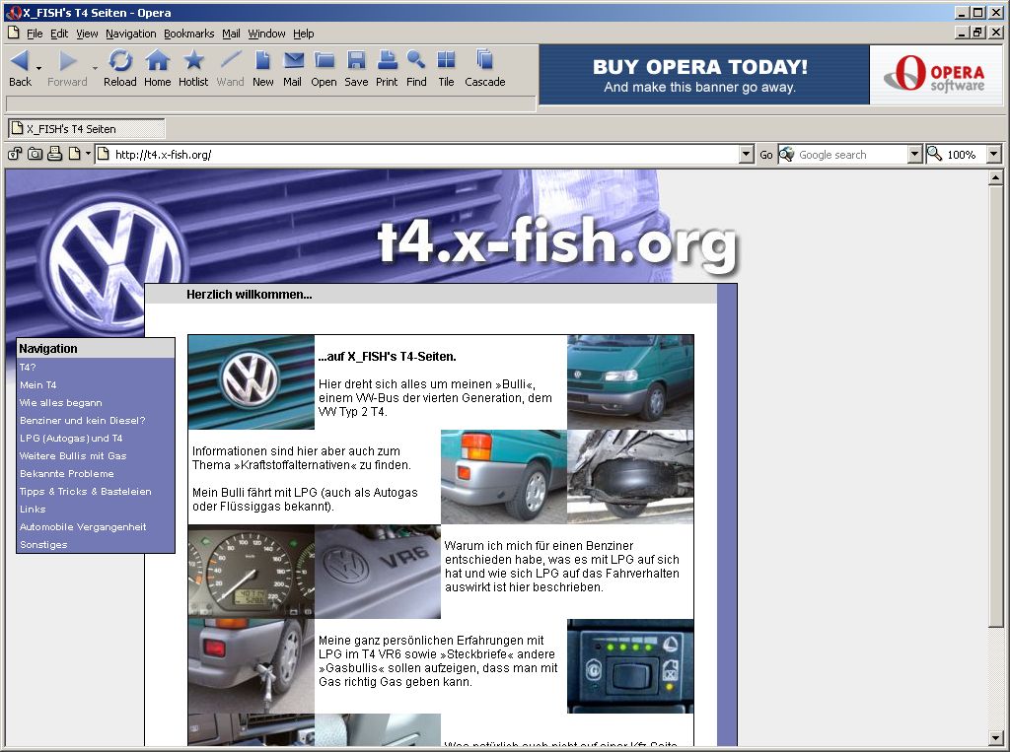Click the Go button
1010x752 pixels.
(765, 155)
